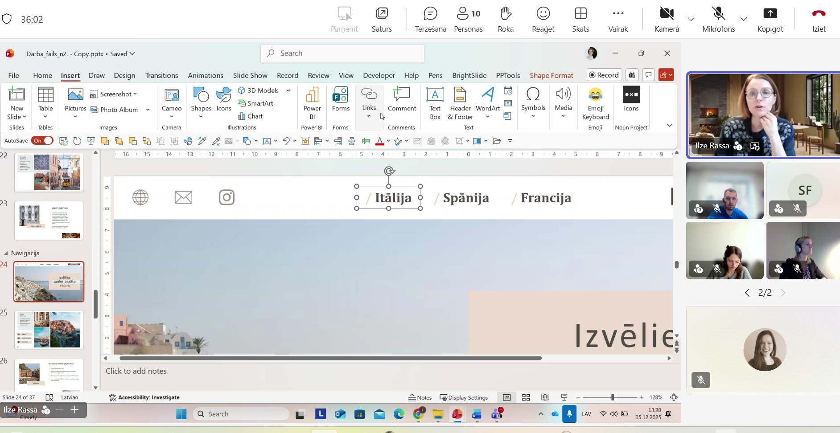Switch to Reading view

point(544,397)
